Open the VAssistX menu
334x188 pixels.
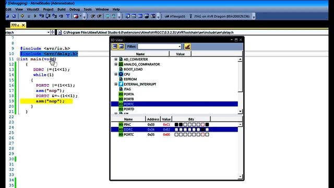(x=33, y=9)
